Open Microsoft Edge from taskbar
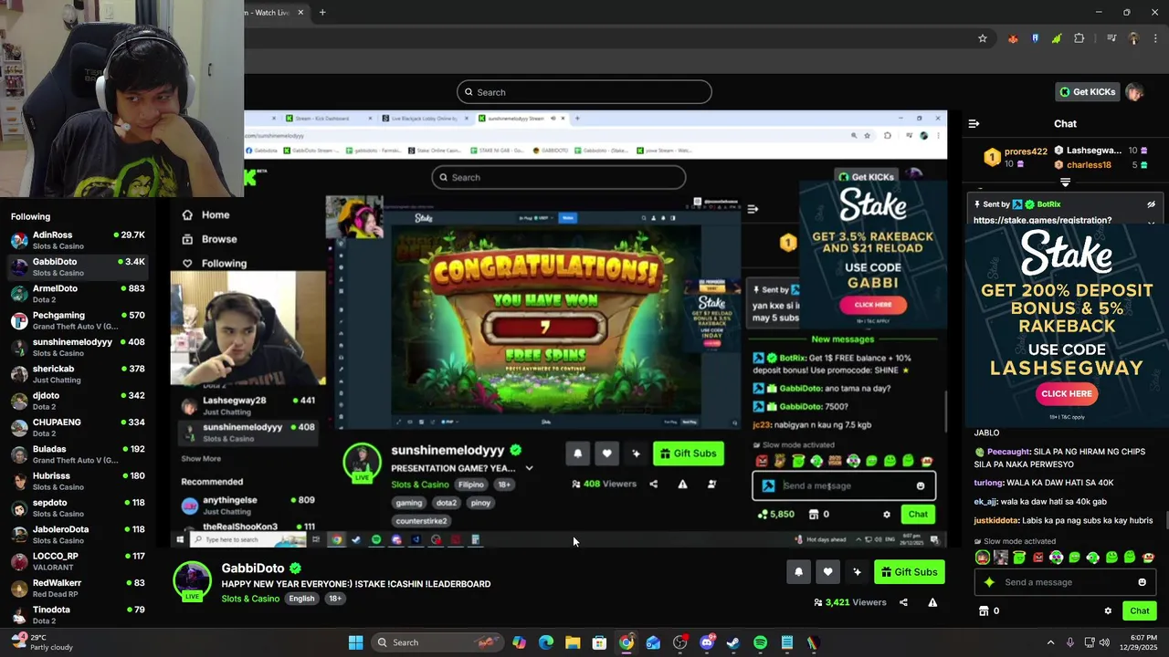1169x657 pixels. click(x=546, y=642)
